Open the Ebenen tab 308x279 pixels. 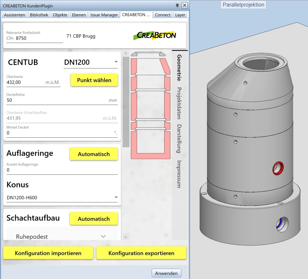click(x=79, y=15)
